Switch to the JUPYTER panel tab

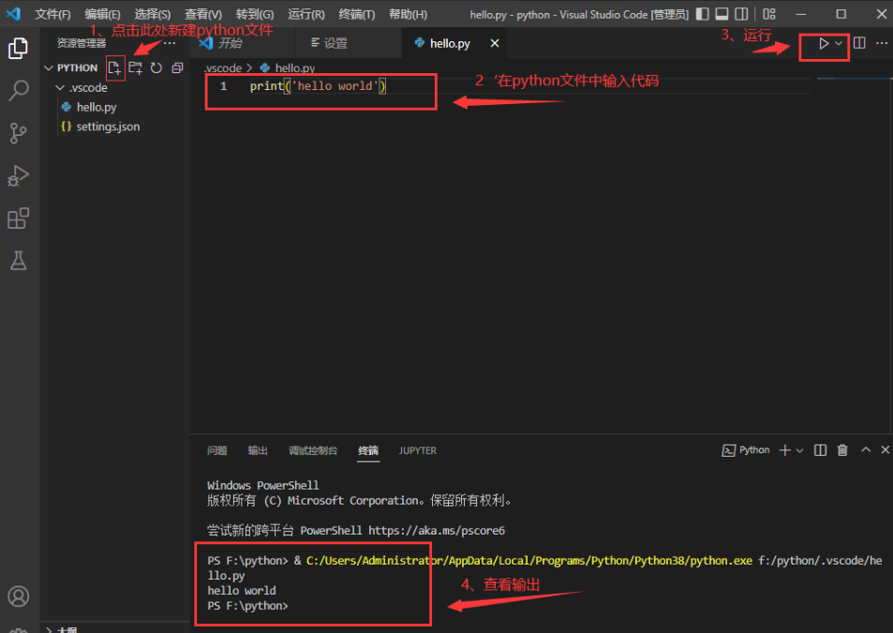pyautogui.click(x=418, y=450)
